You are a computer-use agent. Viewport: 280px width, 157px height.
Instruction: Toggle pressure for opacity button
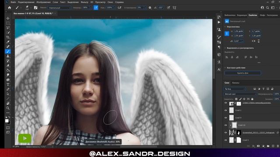click(96, 8)
